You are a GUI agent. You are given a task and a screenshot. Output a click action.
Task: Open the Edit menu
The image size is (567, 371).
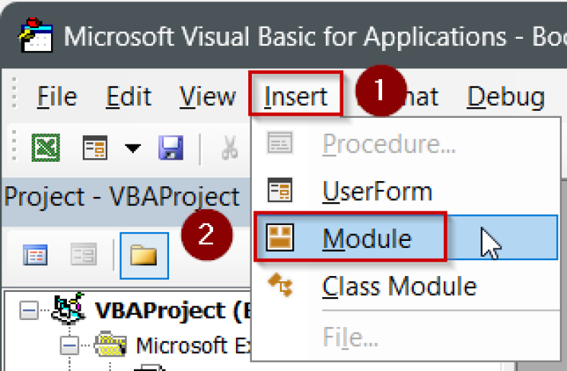[x=129, y=96]
